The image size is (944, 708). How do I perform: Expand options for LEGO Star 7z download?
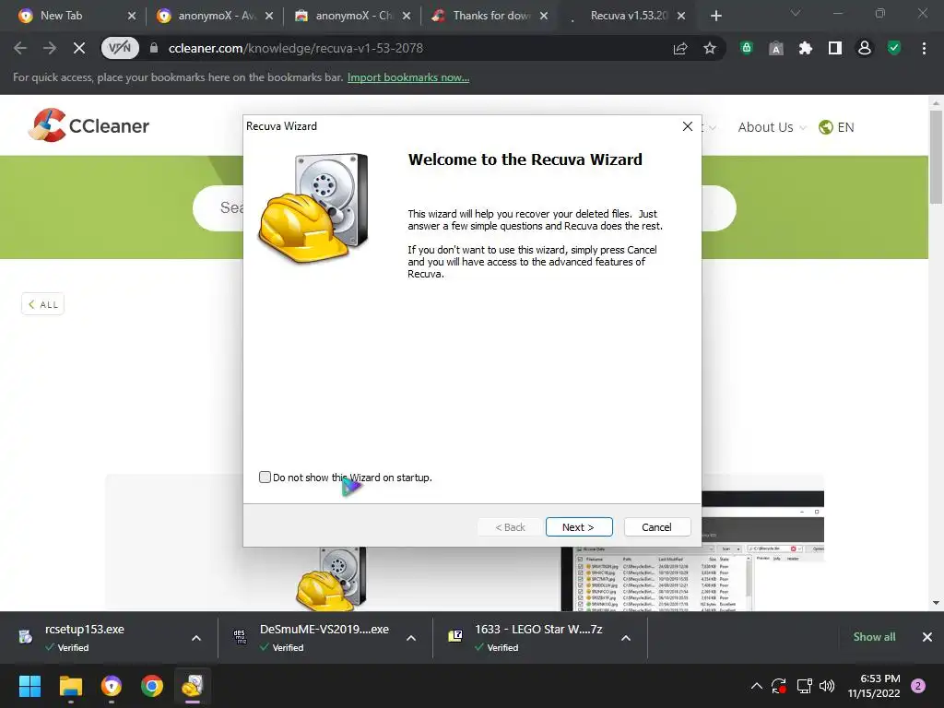tap(626, 638)
